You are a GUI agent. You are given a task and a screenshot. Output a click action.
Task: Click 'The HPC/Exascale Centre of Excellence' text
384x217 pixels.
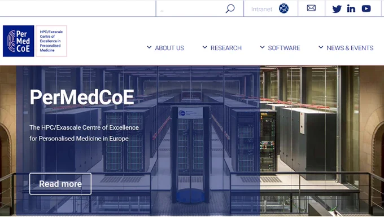coord(84,127)
